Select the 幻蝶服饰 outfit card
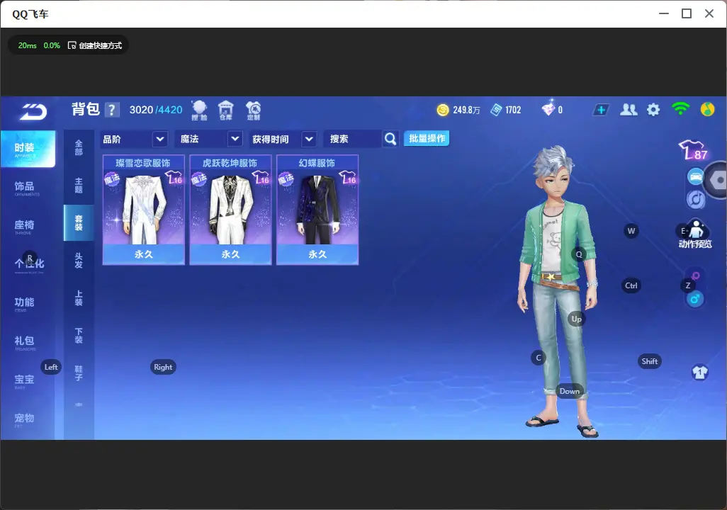The height and width of the screenshot is (510, 727). pyautogui.click(x=317, y=210)
